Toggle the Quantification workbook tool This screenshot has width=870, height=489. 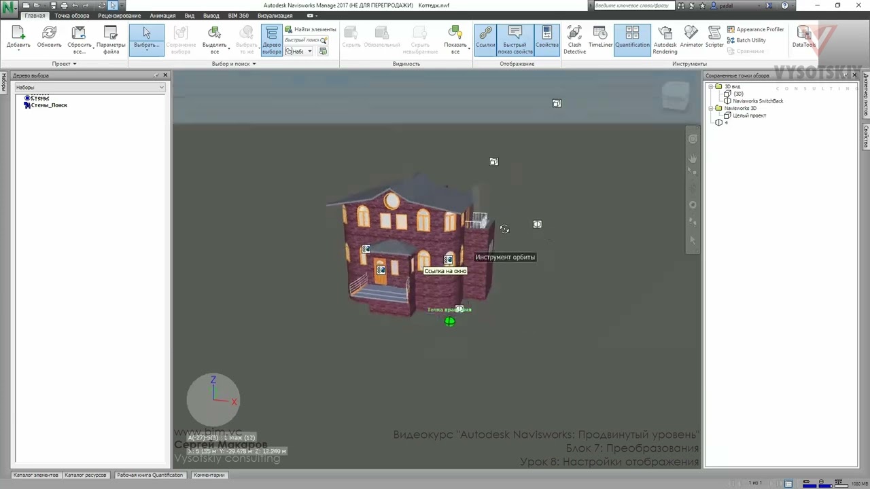(632, 41)
